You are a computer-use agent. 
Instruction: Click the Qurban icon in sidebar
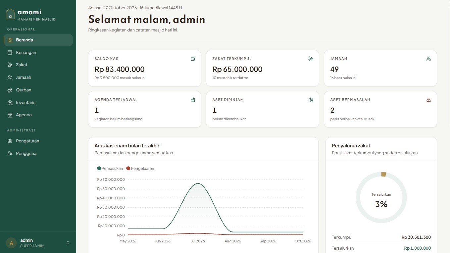click(x=10, y=90)
